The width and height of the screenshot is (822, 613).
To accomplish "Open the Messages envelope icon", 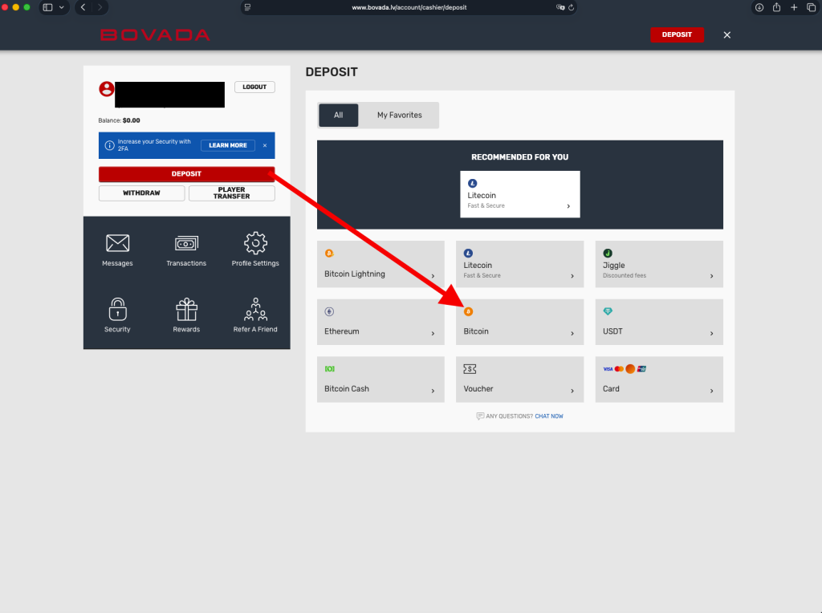I will tap(117, 243).
